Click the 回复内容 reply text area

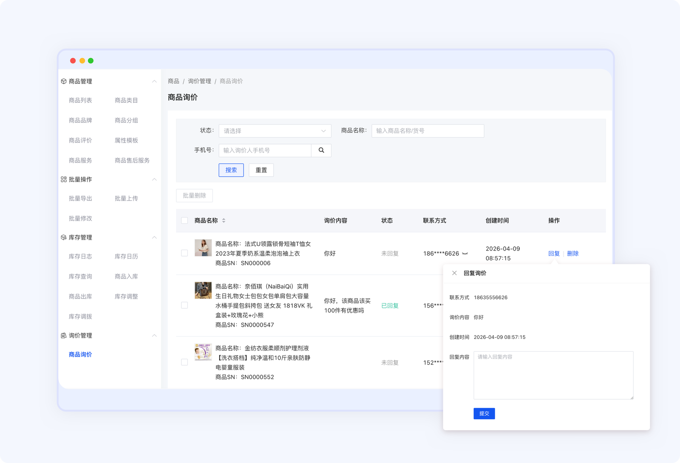553,375
